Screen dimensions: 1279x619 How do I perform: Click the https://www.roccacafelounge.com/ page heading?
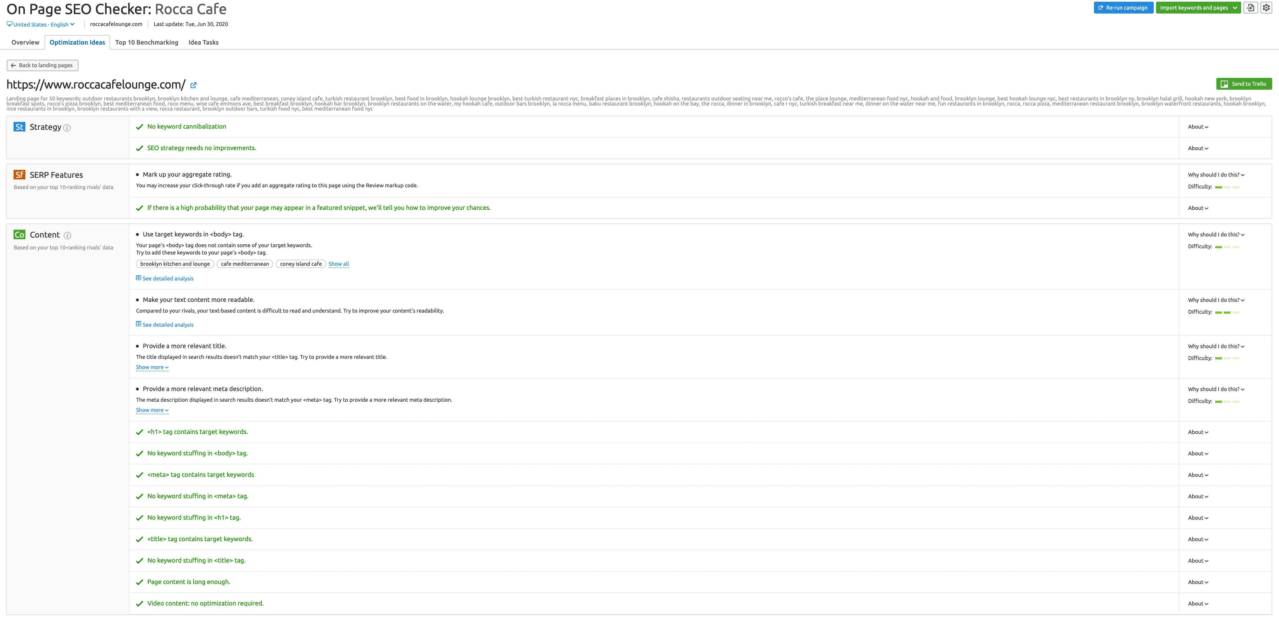click(96, 85)
